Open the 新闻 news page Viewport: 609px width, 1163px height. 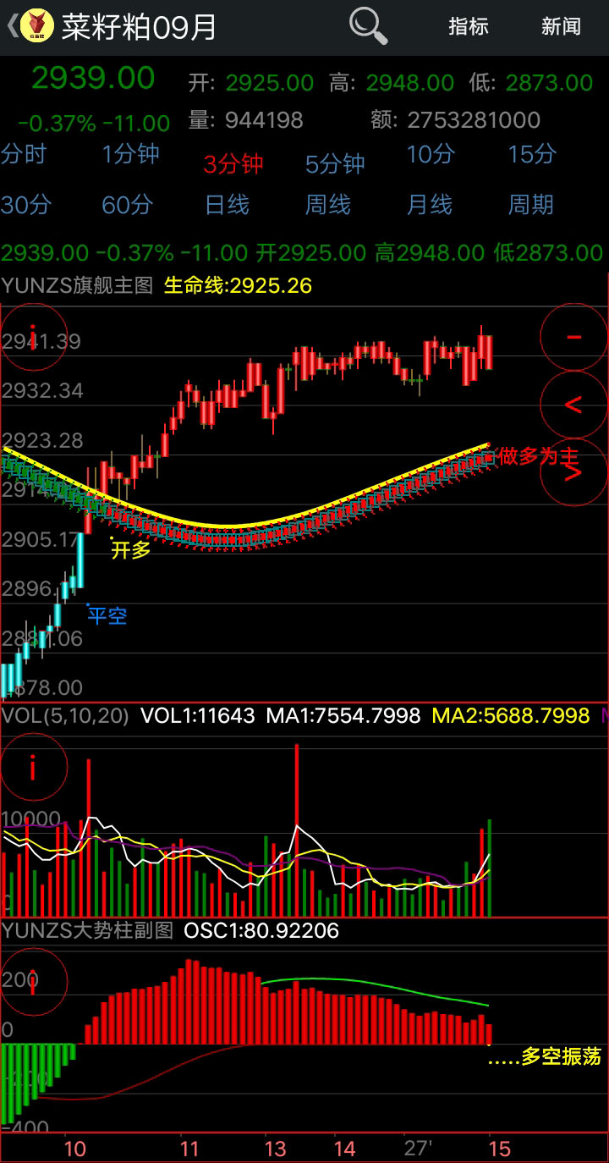(561, 26)
